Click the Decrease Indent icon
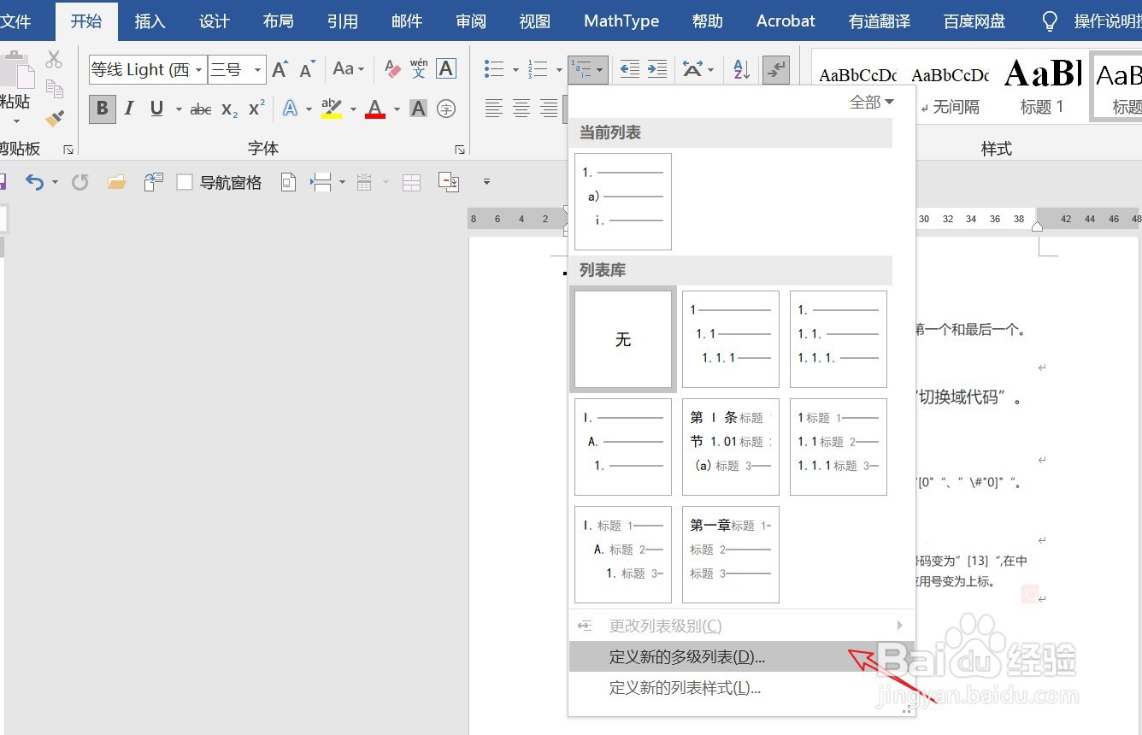This screenshot has width=1142, height=735. point(630,69)
